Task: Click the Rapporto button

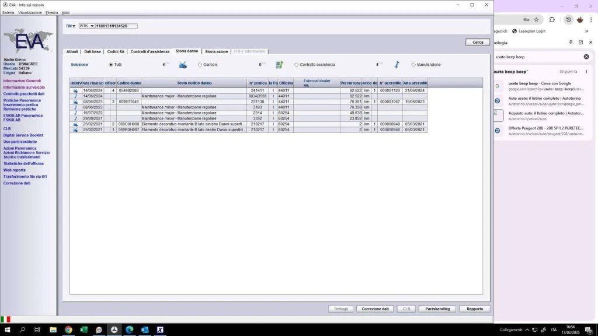Action: 474,309
